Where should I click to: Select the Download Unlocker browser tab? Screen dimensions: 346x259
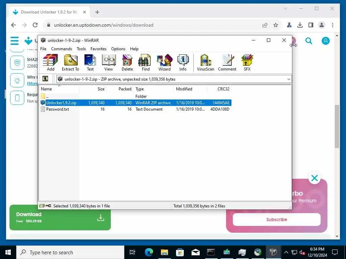tap(49, 12)
